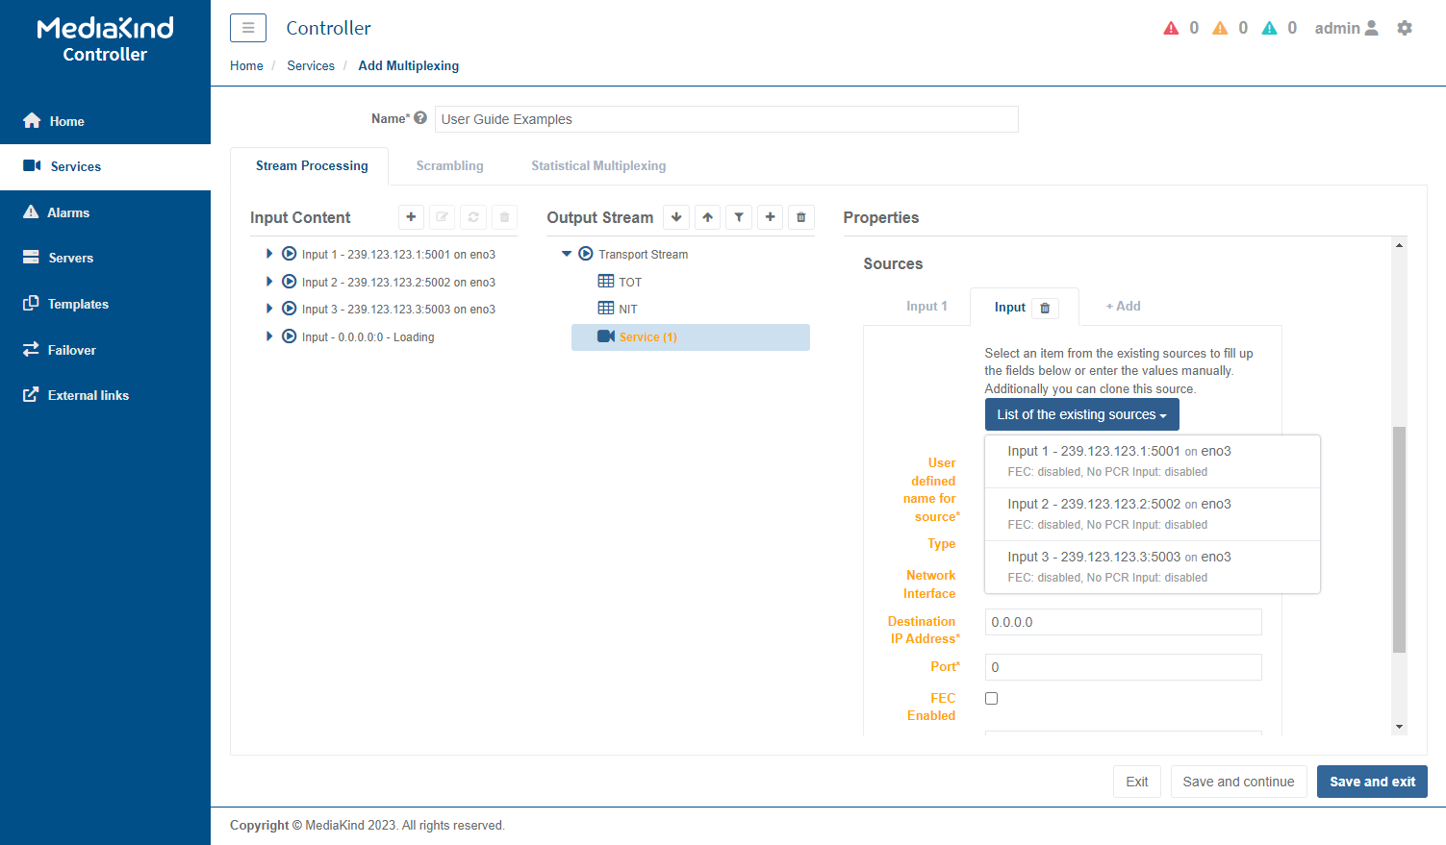This screenshot has height=845, width=1446.
Task: Switch to the Scrambling tab
Action: tap(449, 165)
